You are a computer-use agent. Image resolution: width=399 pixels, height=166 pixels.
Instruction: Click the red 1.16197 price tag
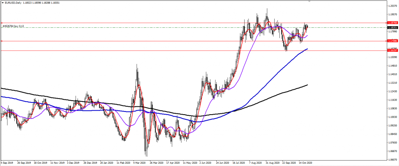[x=393, y=50]
